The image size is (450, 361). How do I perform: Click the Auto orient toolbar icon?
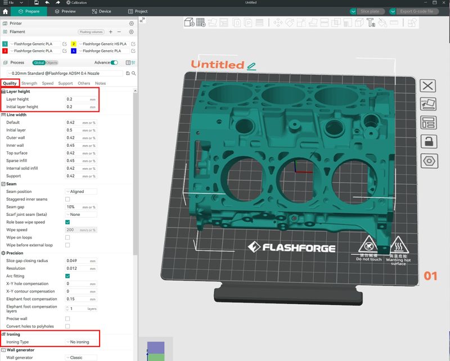click(x=213, y=22)
